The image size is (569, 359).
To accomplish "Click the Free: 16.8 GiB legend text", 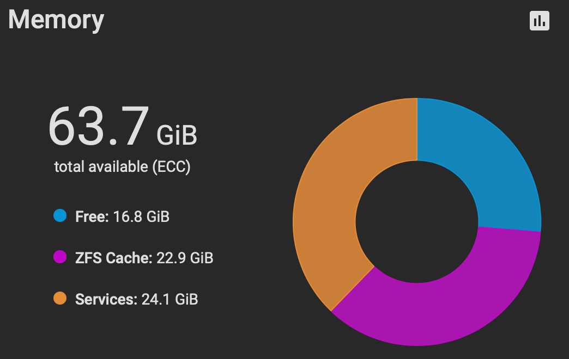I will point(122,216).
